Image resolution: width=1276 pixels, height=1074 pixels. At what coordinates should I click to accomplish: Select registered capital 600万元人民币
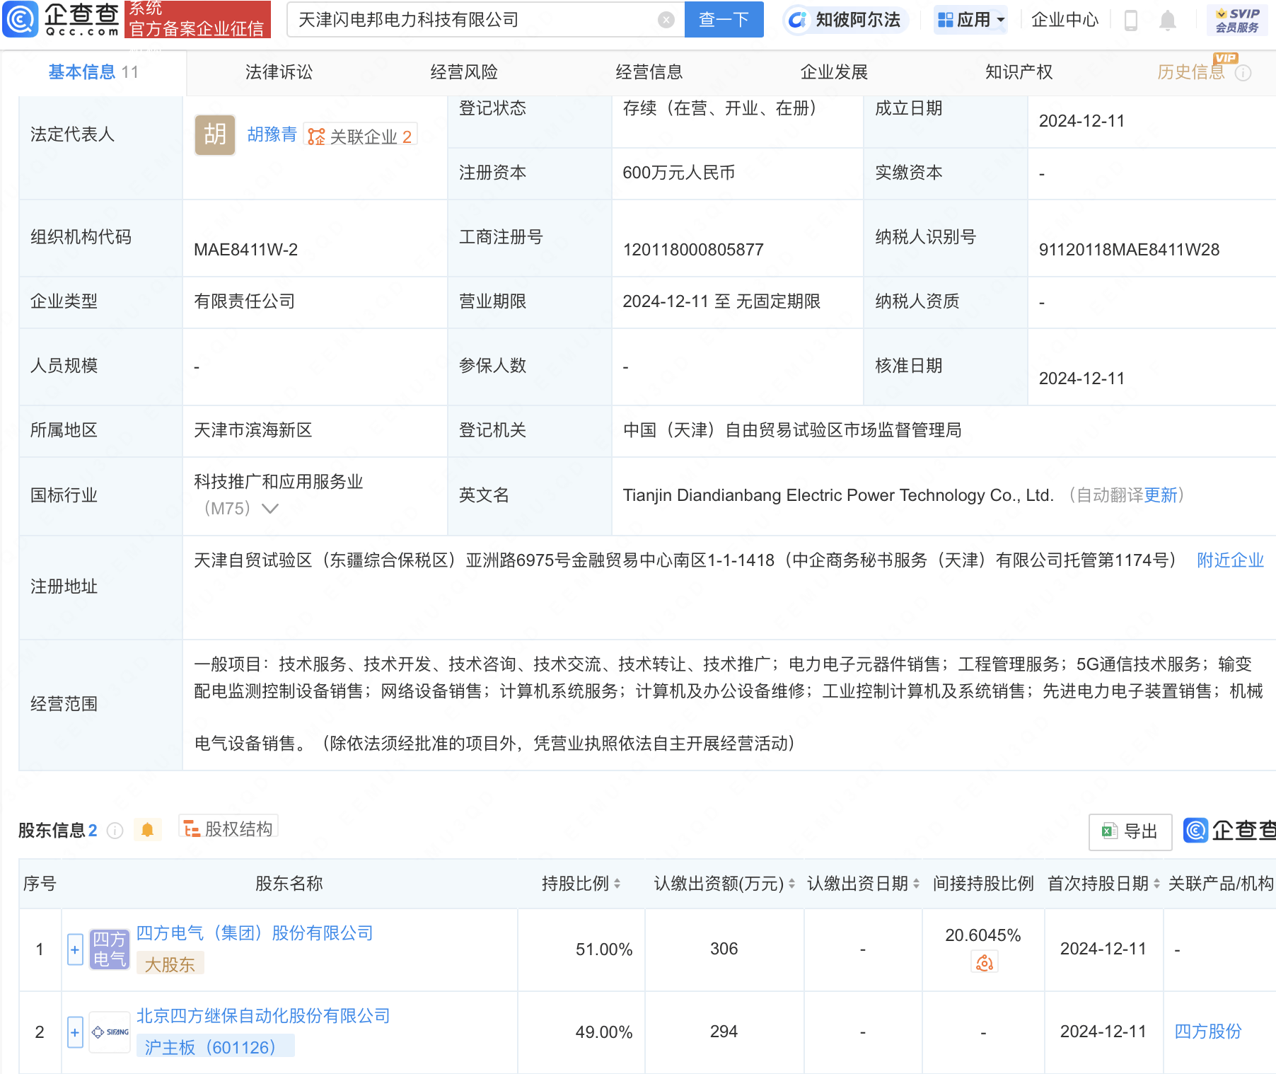click(x=679, y=173)
